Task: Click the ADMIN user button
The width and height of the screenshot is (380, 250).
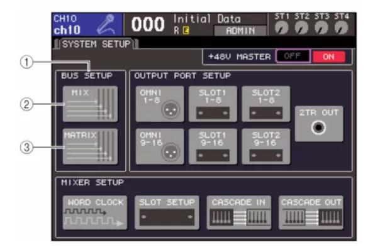Action: [x=240, y=31]
